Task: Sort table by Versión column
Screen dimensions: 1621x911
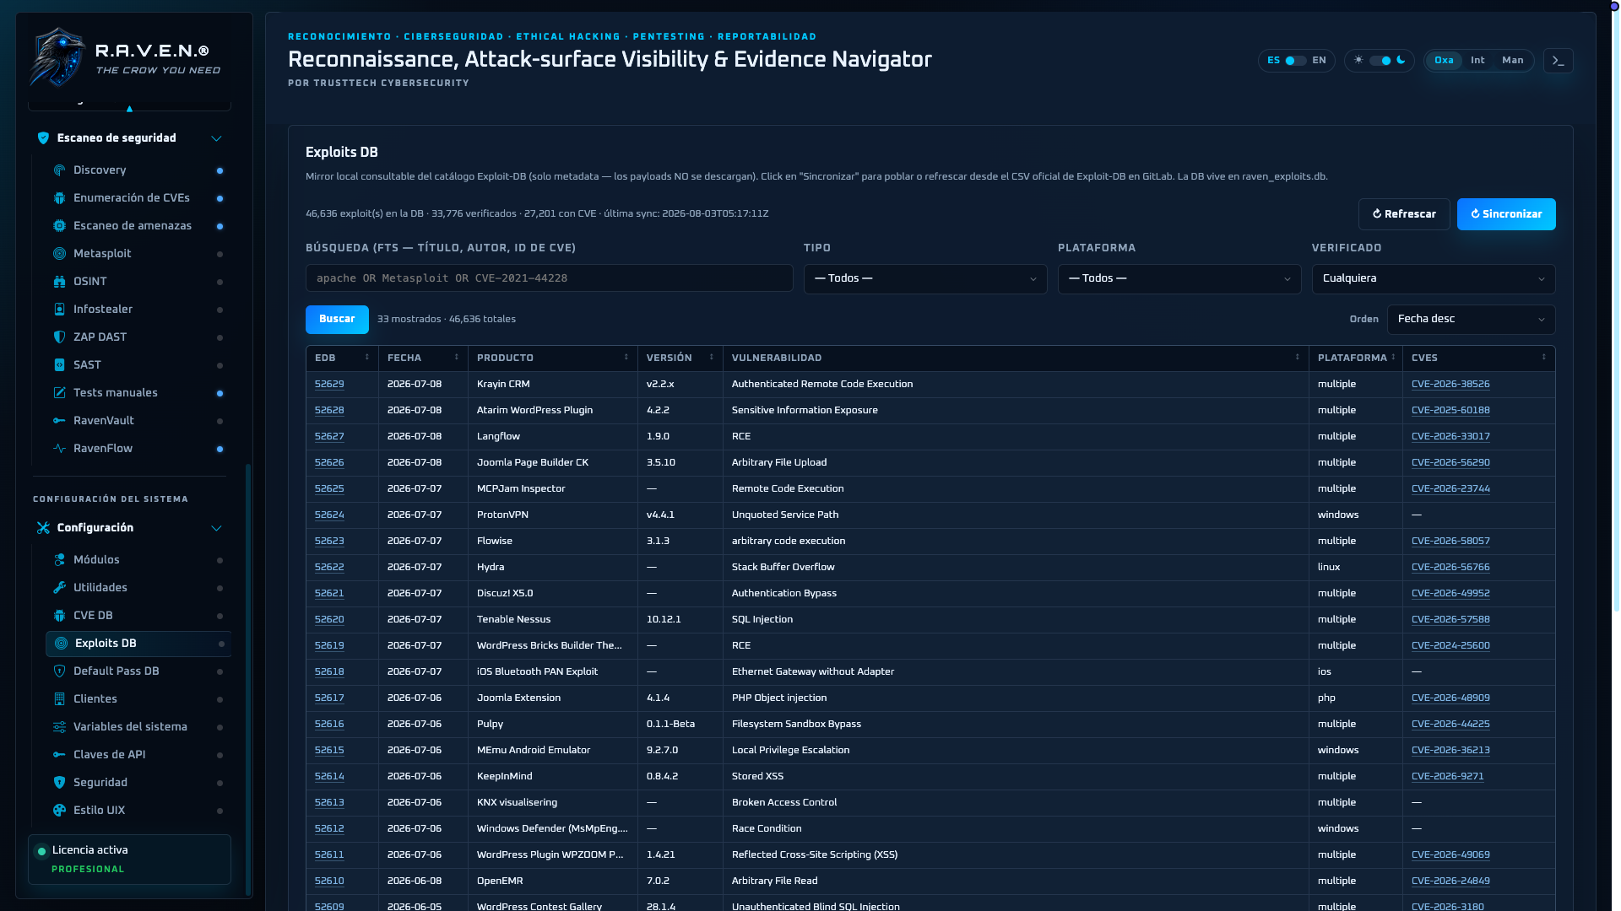Action: coord(680,358)
